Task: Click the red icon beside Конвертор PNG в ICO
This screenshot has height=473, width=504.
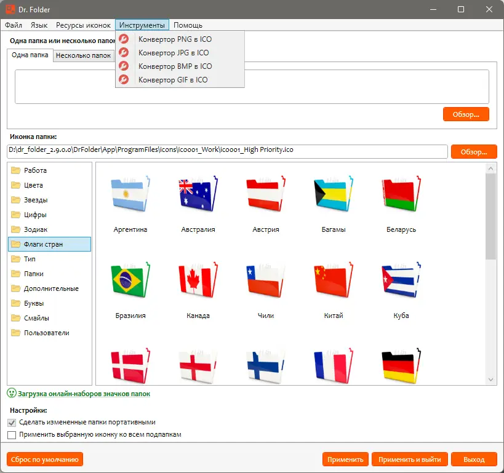Action: 124,38
